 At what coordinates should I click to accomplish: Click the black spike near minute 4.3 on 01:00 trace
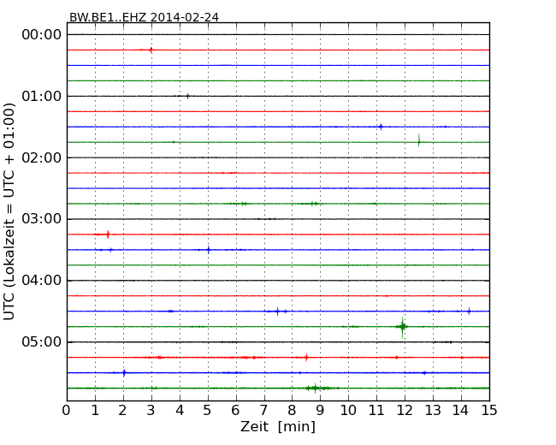pos(187,96)
